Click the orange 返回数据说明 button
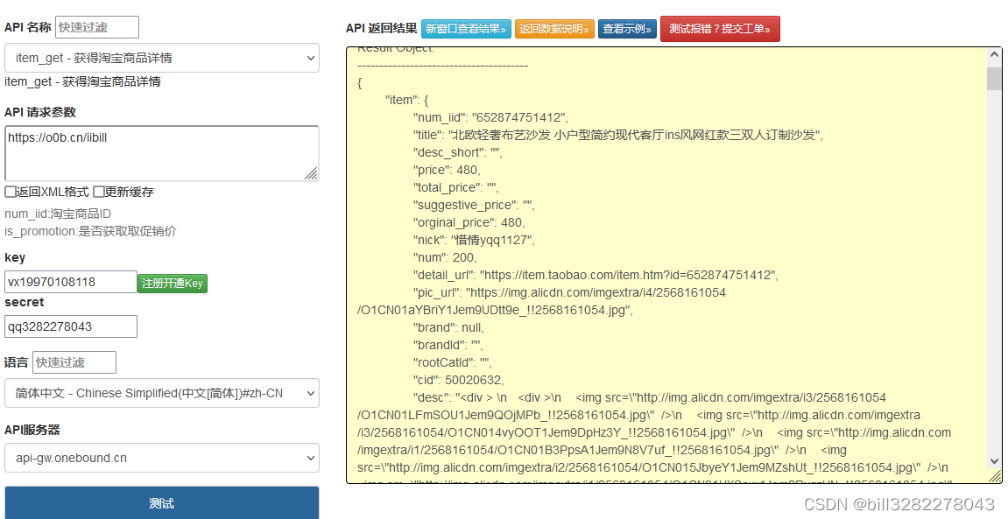 point(554,29)
